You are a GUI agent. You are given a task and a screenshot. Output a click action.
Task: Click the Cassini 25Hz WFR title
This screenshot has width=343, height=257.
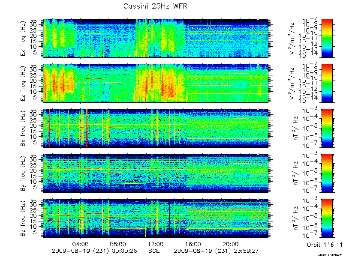tap(155, 6)
